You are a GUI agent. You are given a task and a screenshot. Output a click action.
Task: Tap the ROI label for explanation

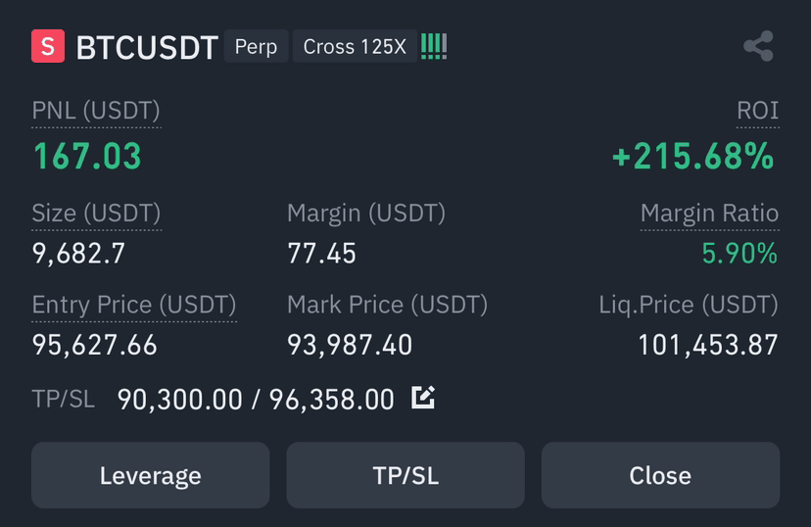[x=758, y=111]
